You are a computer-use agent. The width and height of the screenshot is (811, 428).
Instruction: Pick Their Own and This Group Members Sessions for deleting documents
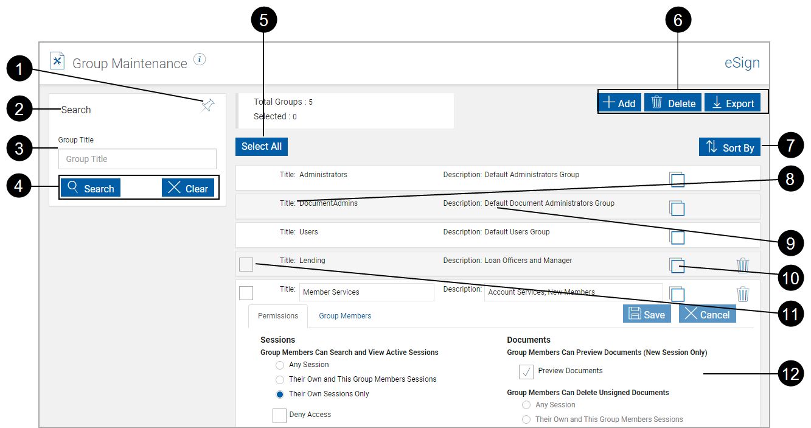[x=526, y=419]
